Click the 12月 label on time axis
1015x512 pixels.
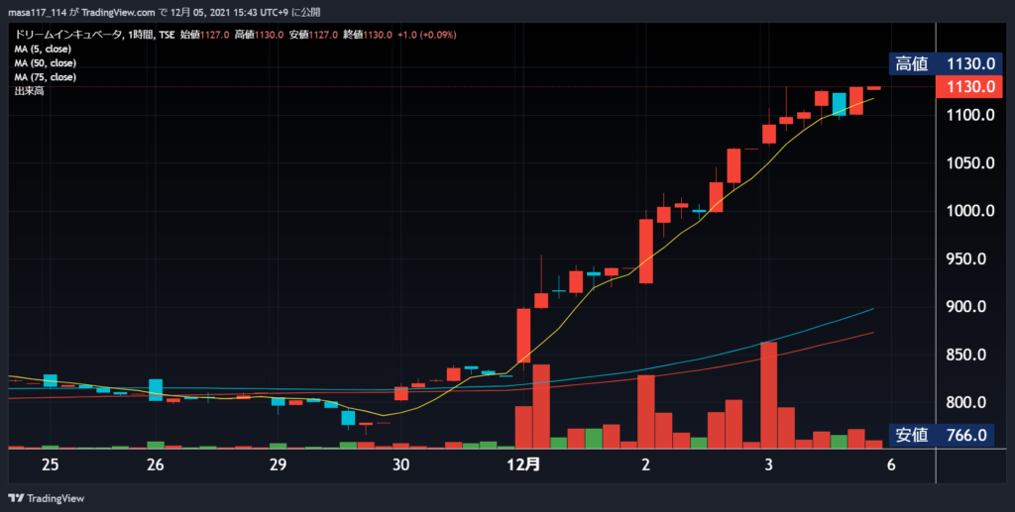(523, 464)
